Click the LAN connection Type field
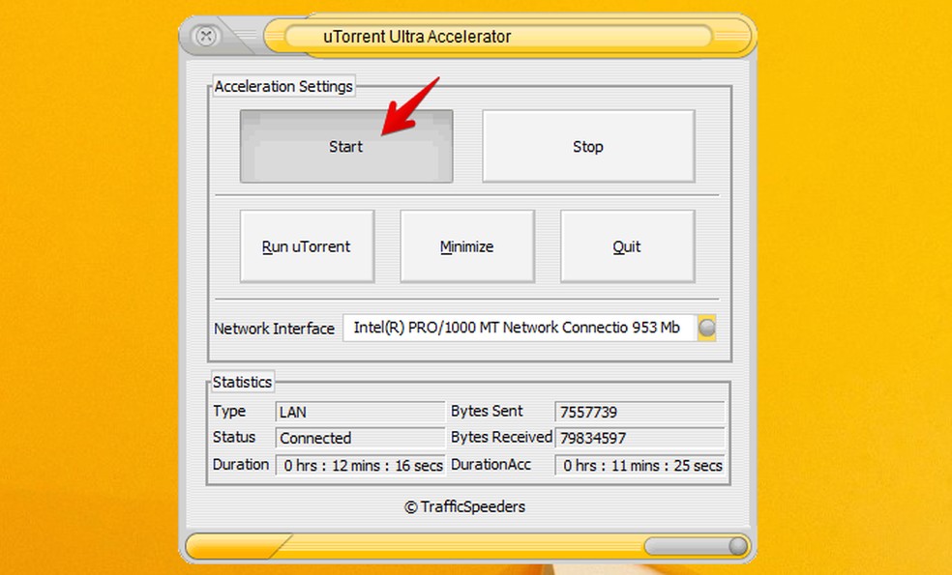This screenshot has width=952, height=575. point(360,411)
